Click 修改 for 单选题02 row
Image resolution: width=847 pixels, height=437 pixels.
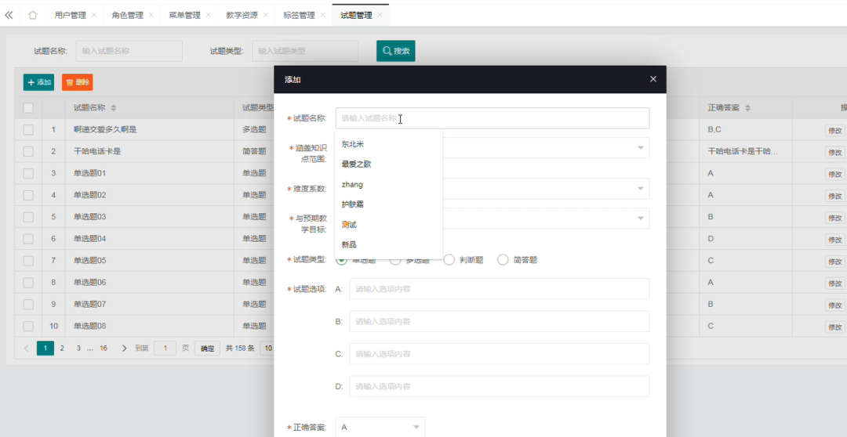(x=835, y=196)
